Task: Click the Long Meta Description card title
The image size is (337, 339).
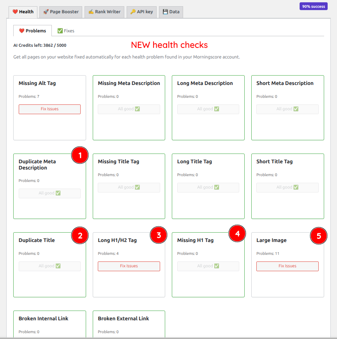Action: coord(205,83)
